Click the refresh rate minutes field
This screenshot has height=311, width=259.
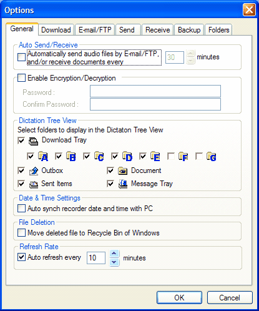click(96, 258)
